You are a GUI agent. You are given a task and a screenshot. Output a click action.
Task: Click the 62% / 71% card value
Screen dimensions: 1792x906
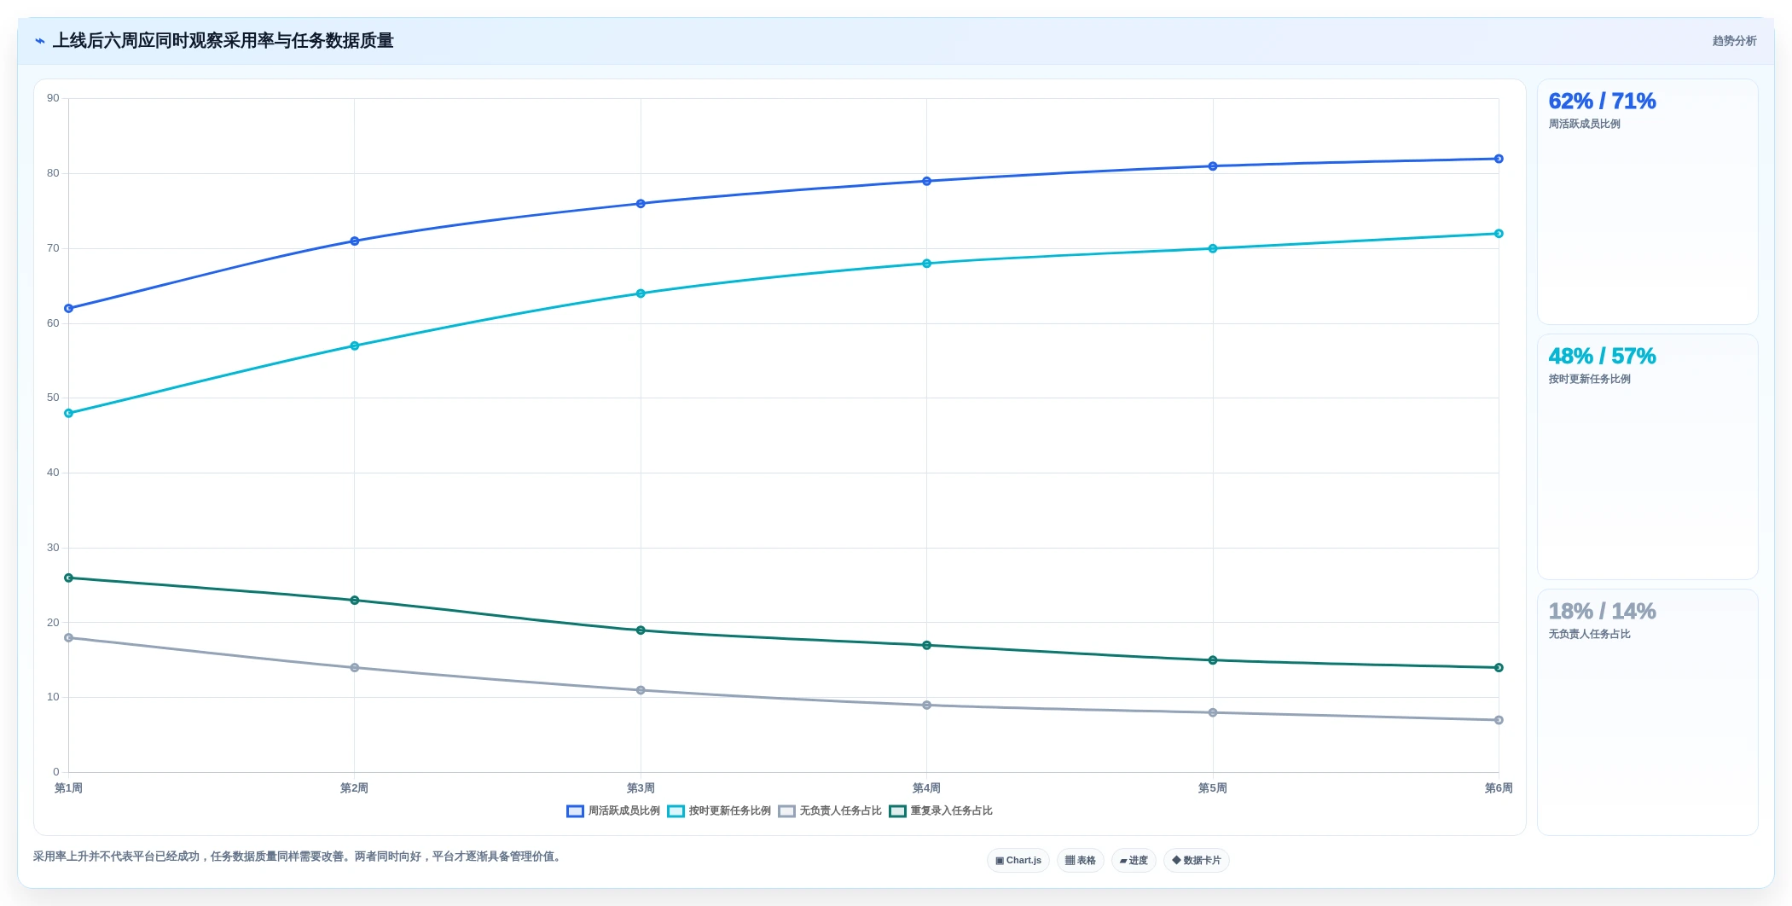point(1602,101)
